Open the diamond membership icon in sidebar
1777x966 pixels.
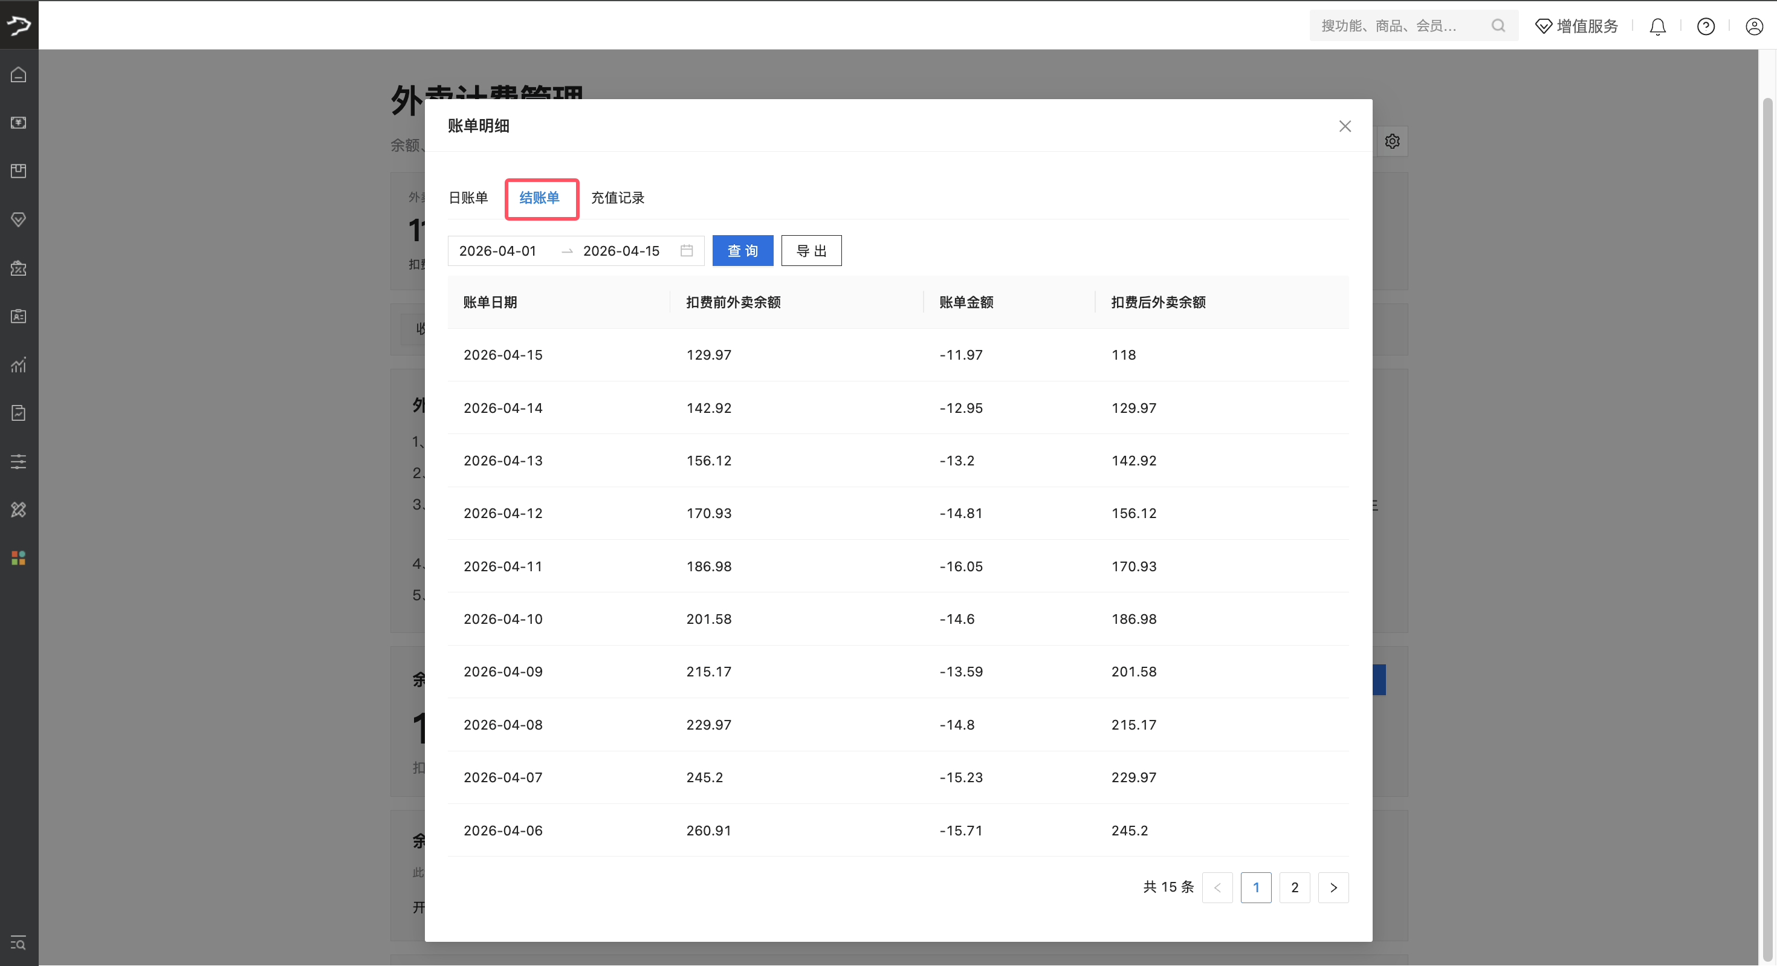pyautogui.click(x=19, y=219)
